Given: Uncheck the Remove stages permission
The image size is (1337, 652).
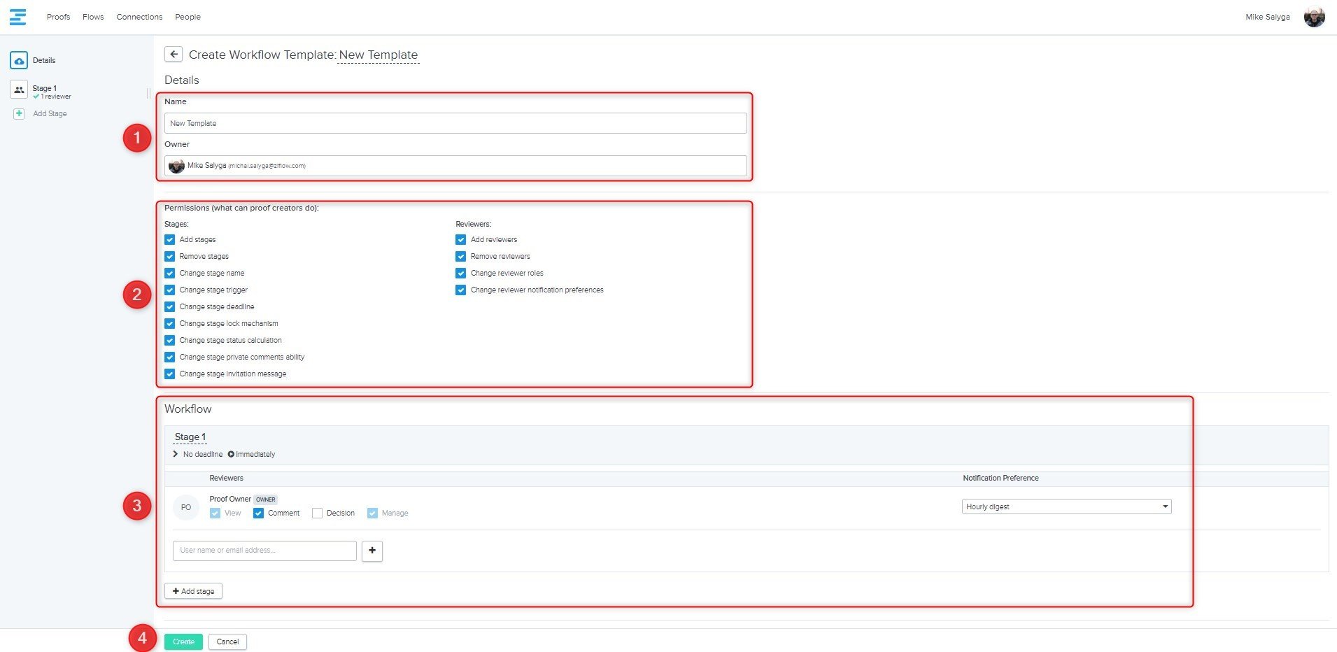Looking at the screenshot, I should click(x=170, y=257).
